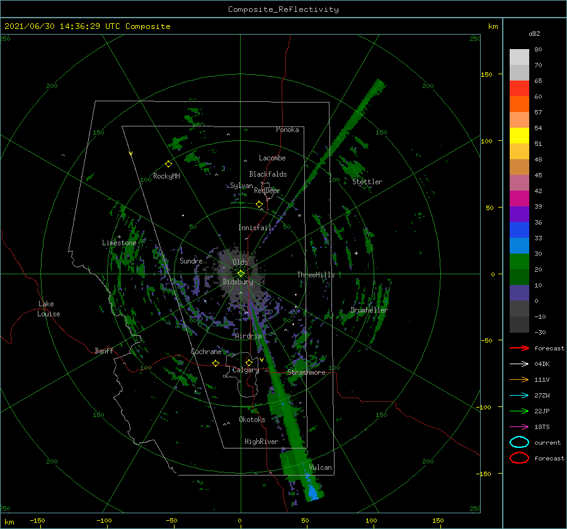
Task: Select the white 04DK arrow legend
Action: pyautogui.click(x=519, y=364)
